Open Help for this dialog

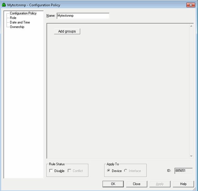pyautogui.click(x=183, y=184)
